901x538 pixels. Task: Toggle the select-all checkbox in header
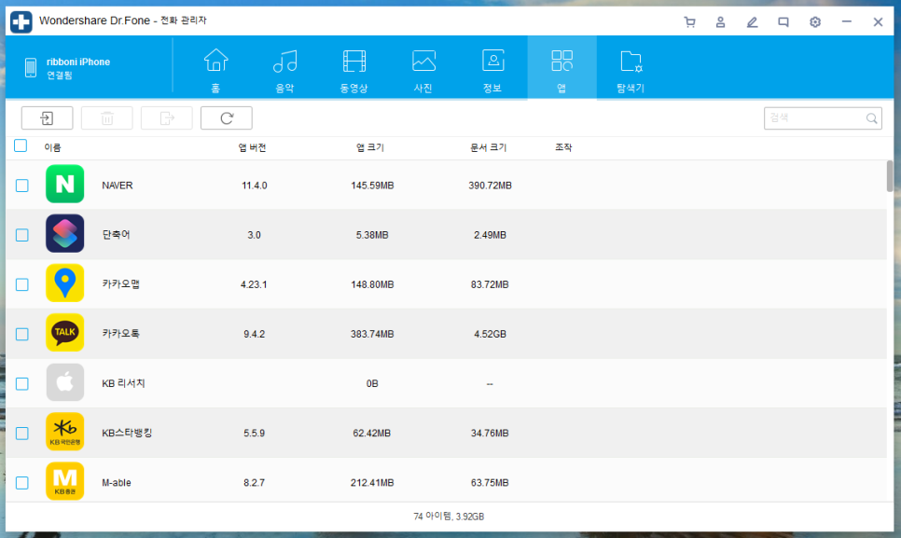(21, 145)
